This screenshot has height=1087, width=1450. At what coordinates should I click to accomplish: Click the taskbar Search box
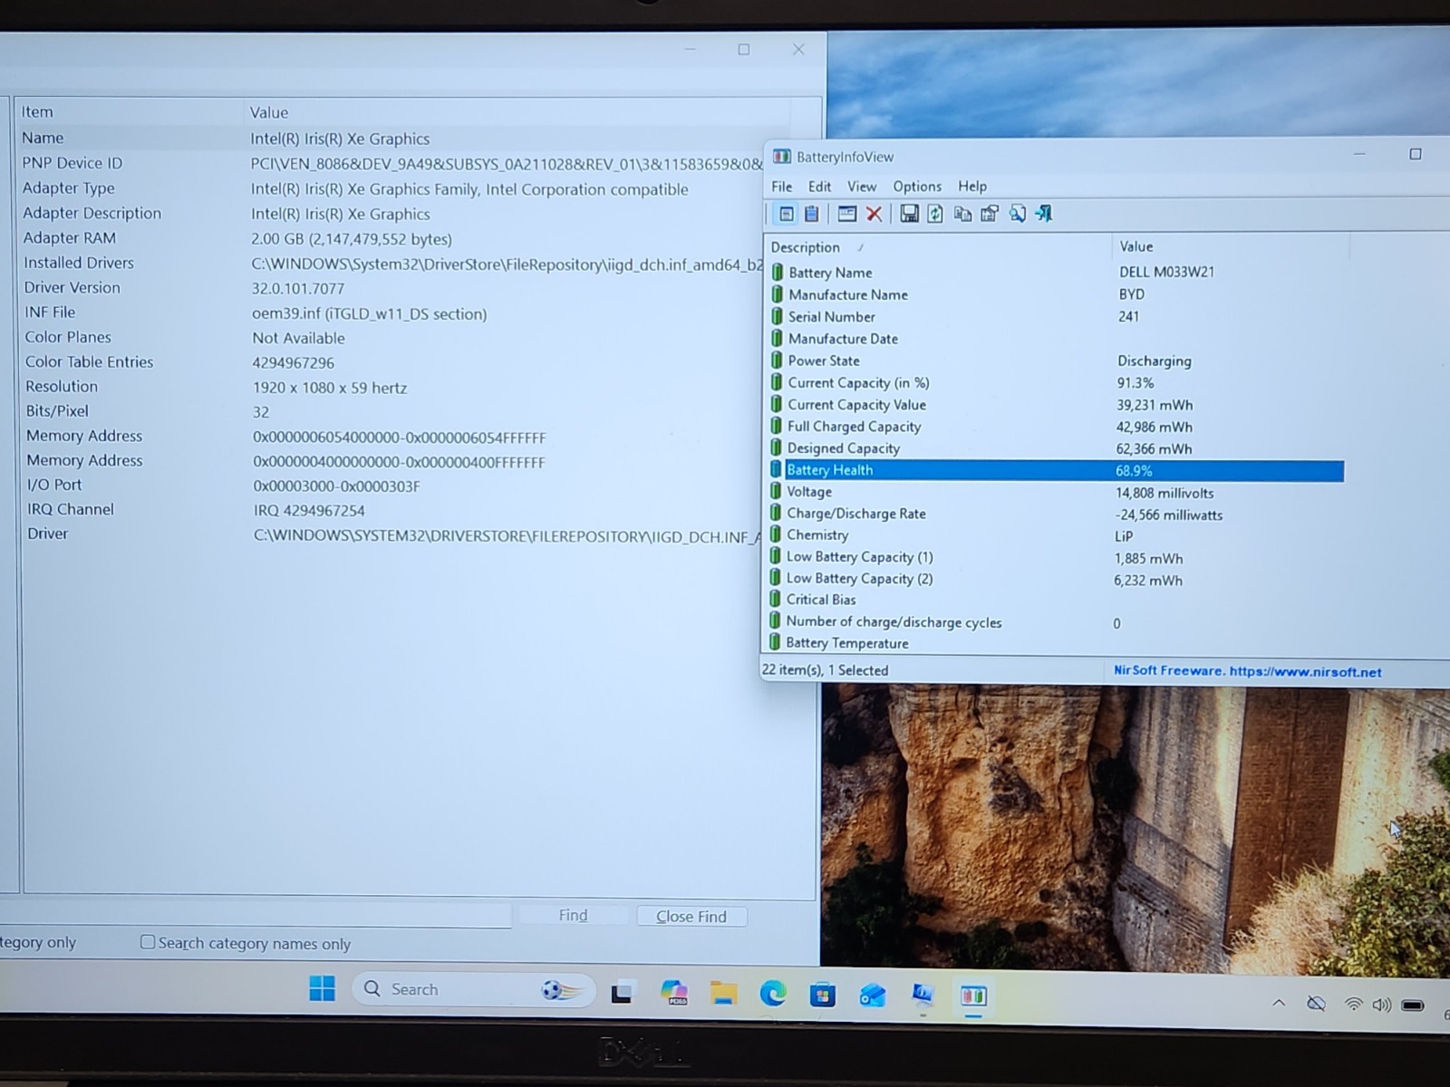pos(473,989)
